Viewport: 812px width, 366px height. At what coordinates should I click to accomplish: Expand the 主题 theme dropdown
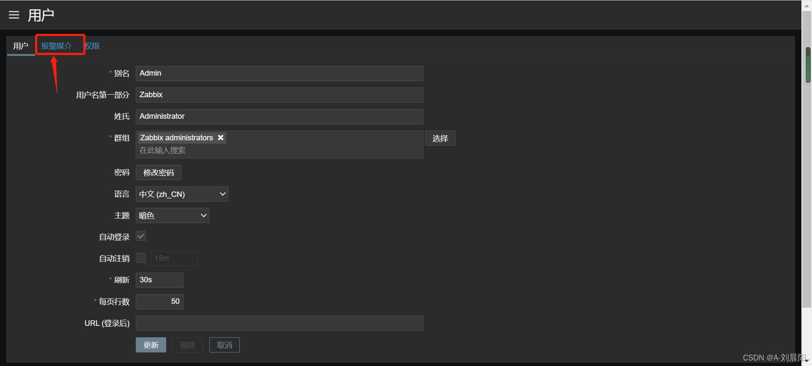[x=172, y=216]
